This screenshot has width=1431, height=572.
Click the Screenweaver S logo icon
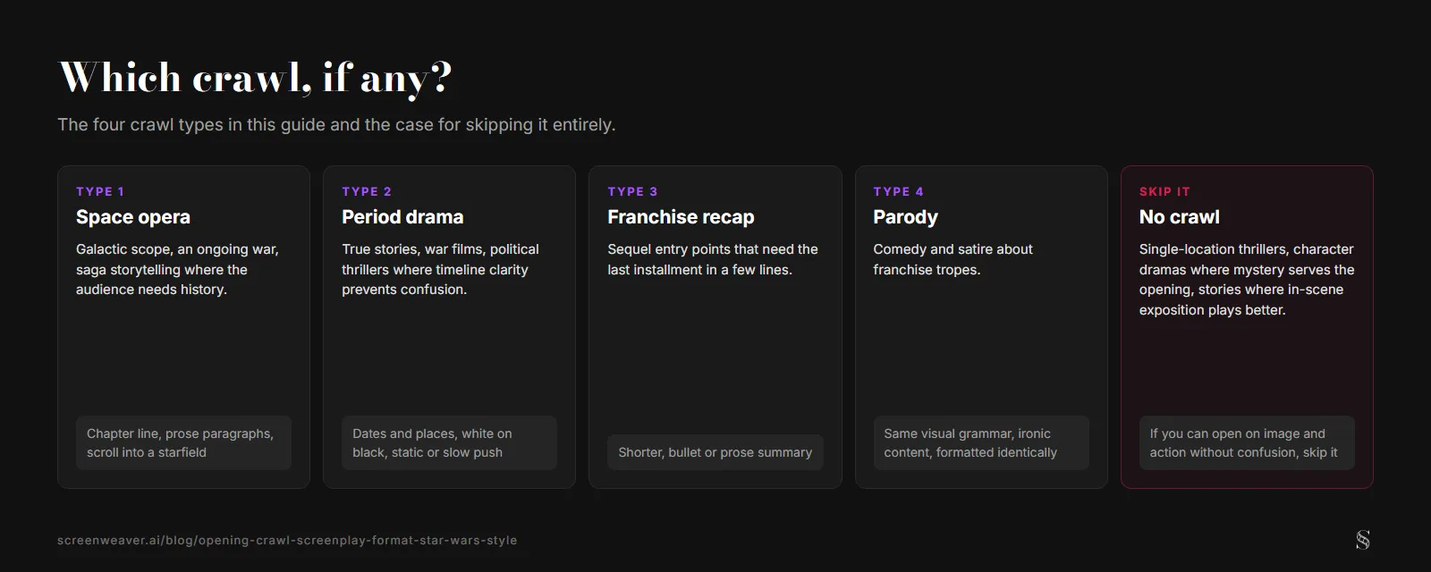[1362, 540]
